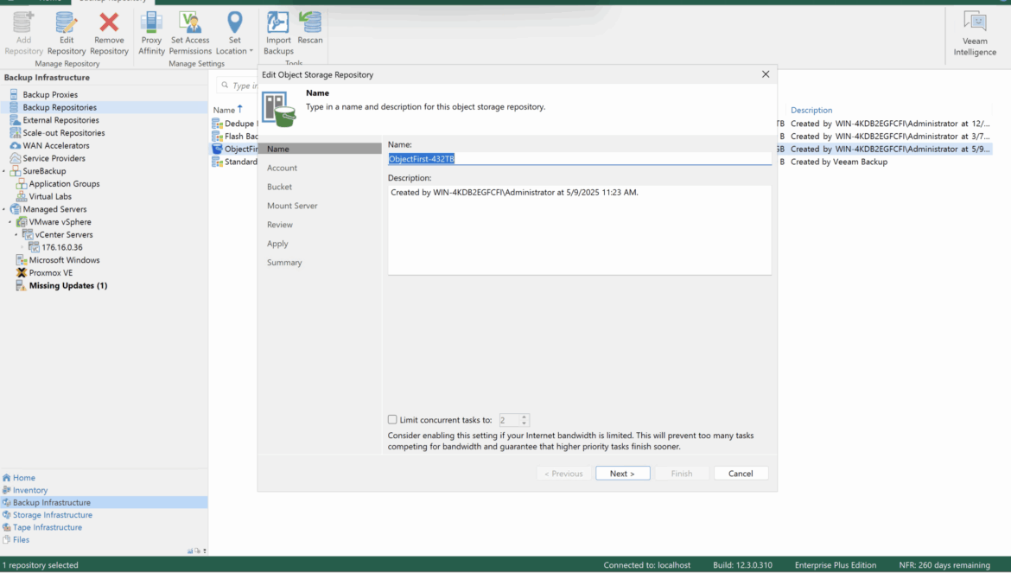Select the Name wizard step
The width and height of the screenshot is (1011, 573).
coord(321,149)
